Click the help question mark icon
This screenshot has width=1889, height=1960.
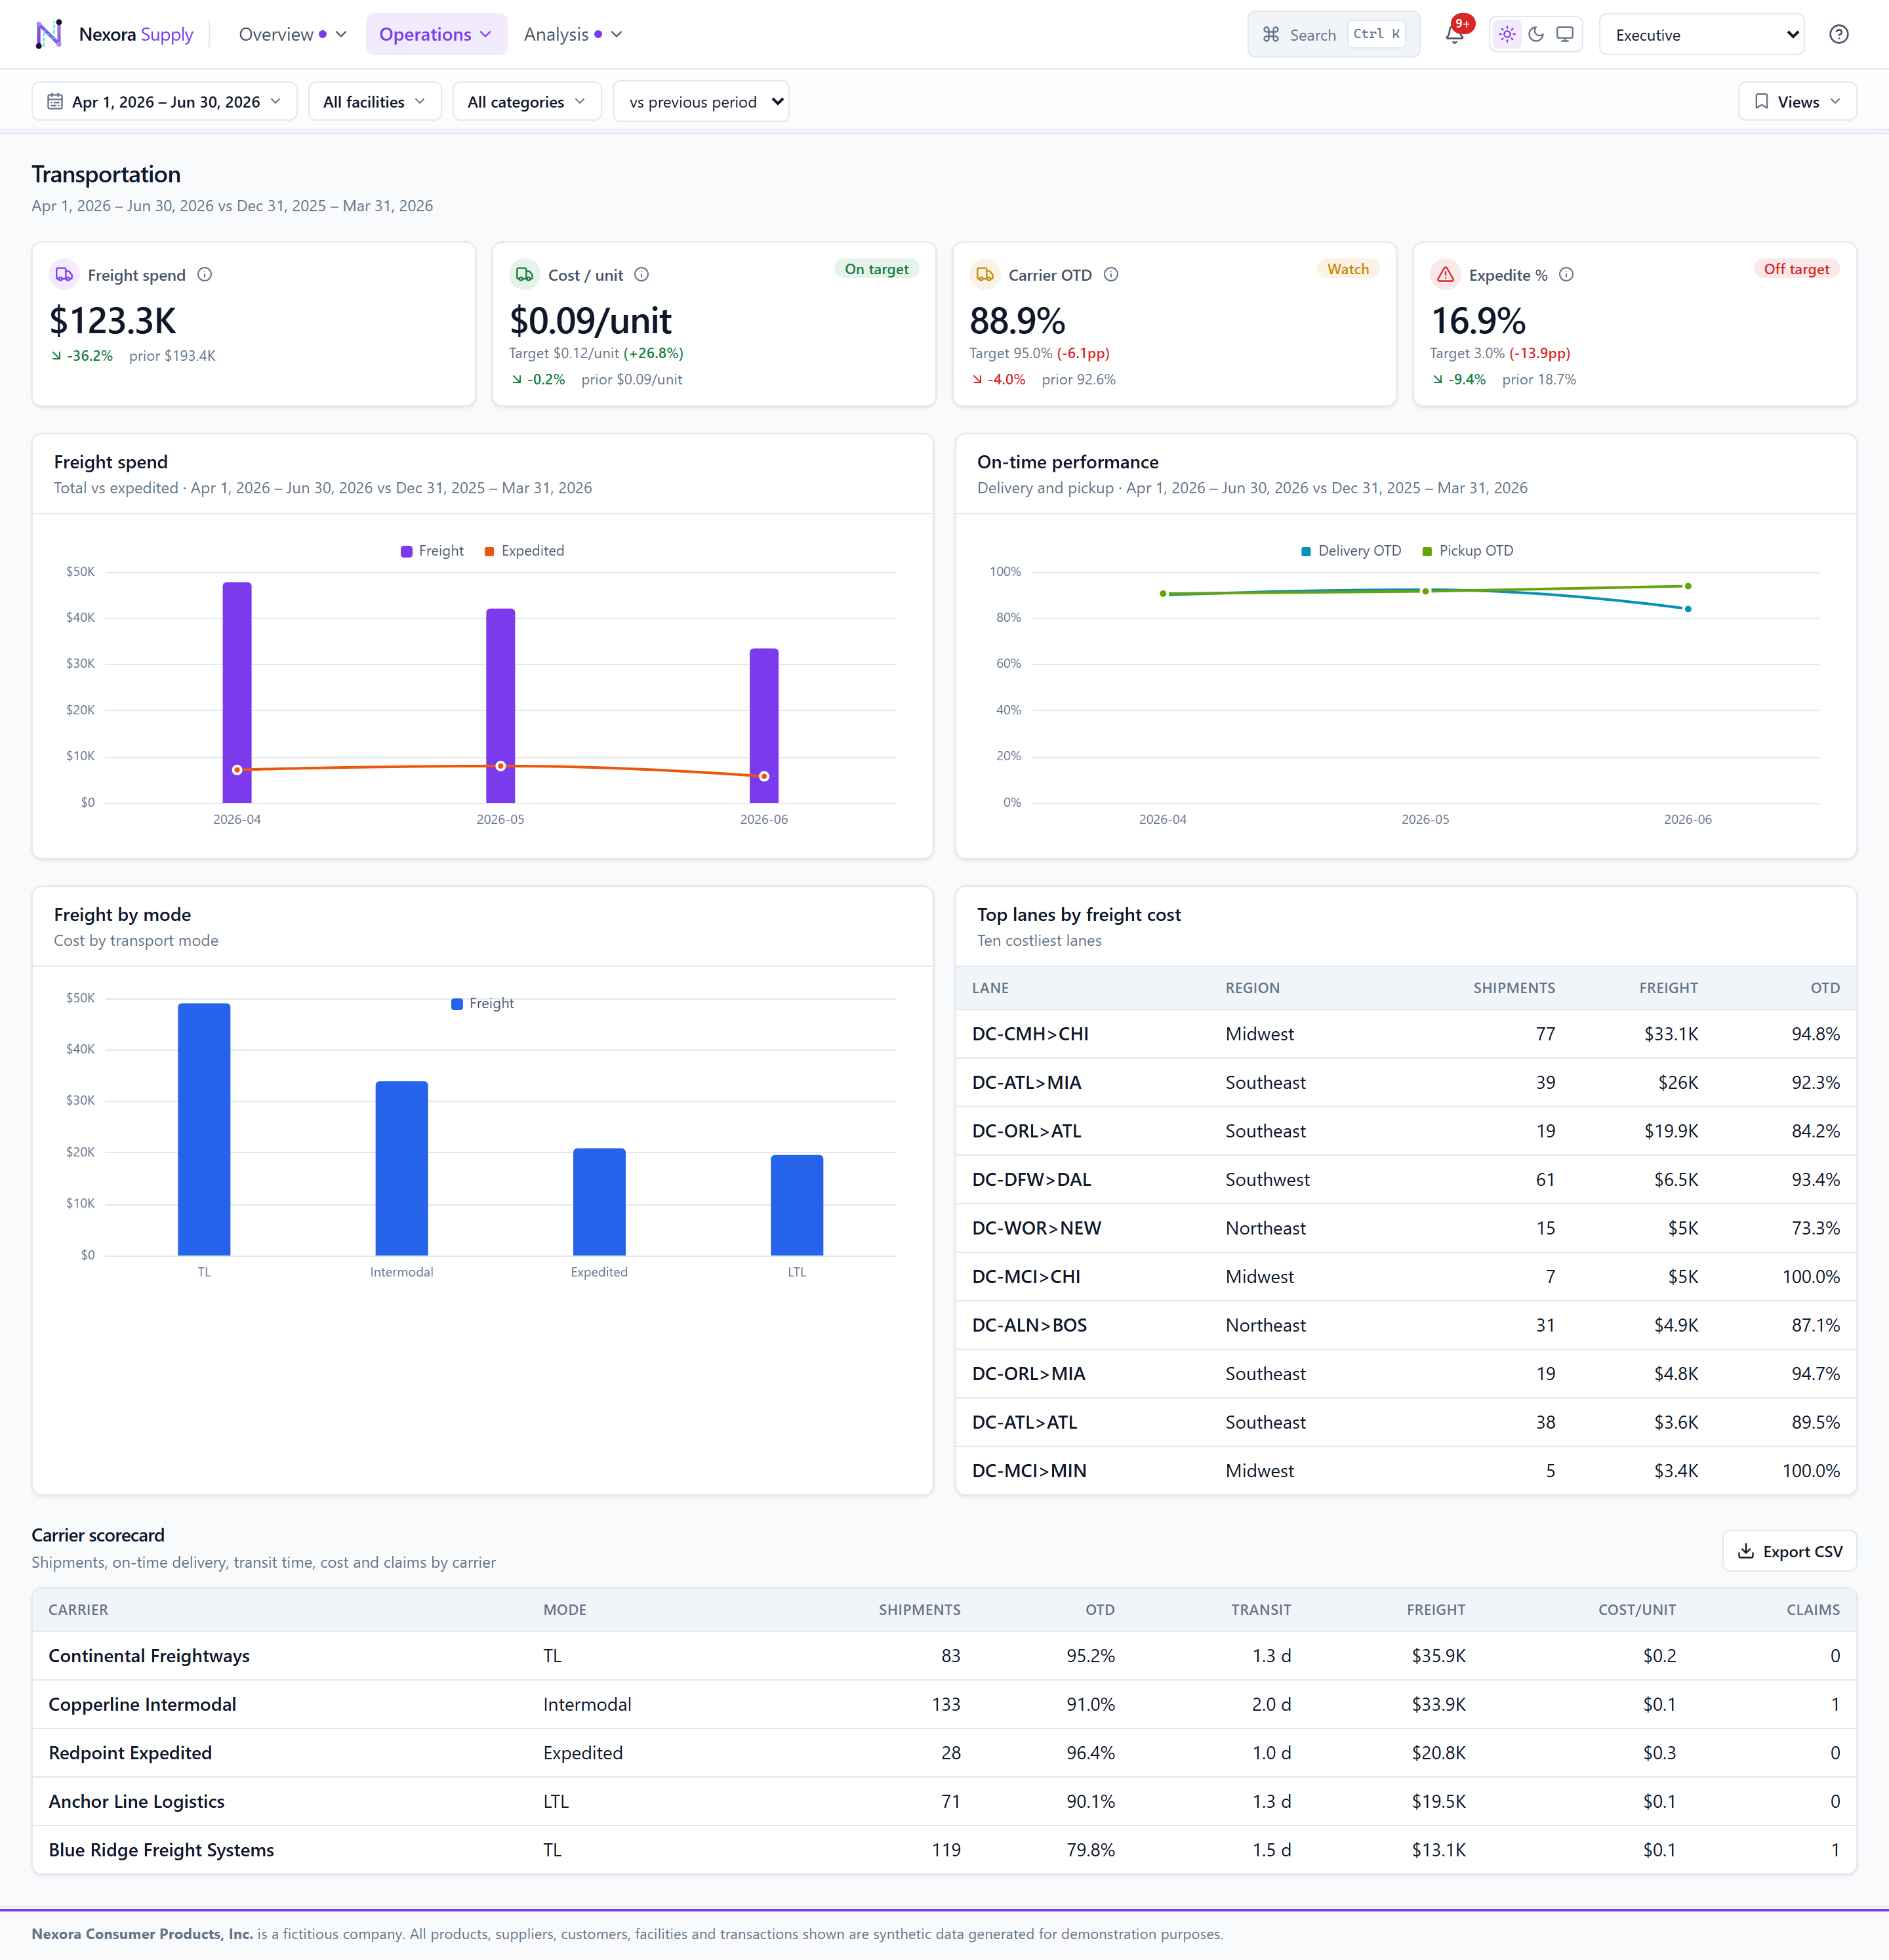tap(1838, 35)
